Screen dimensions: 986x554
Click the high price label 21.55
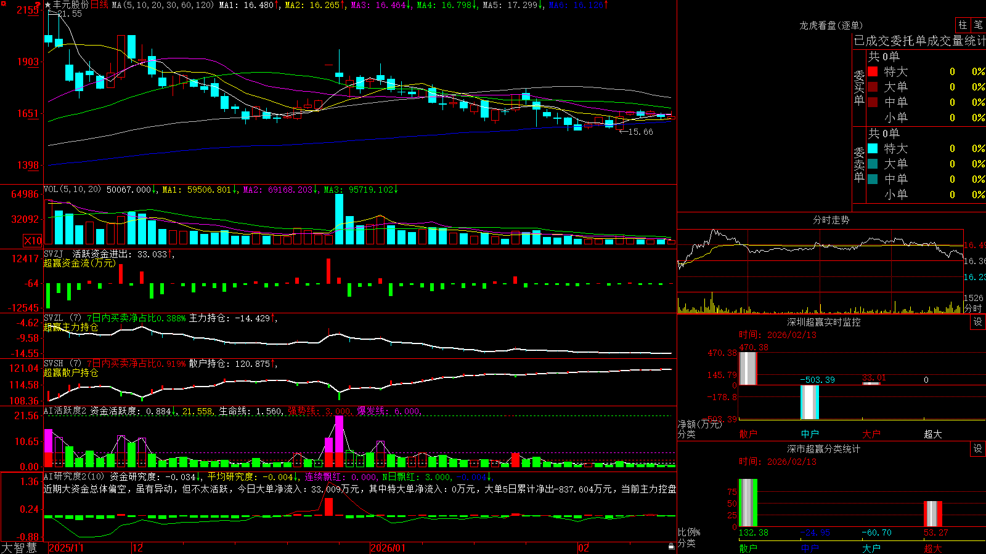70,14
